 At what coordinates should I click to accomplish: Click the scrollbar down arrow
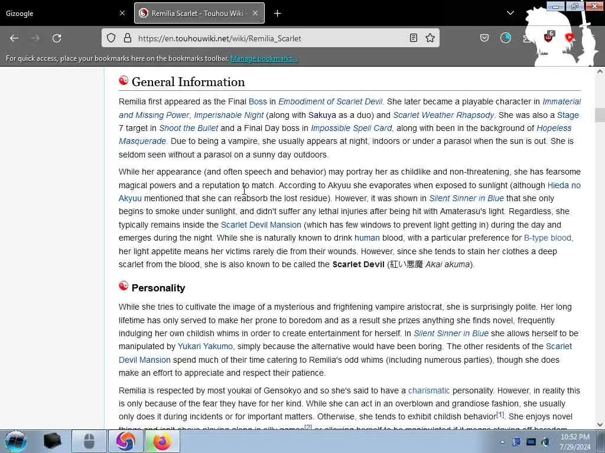click(x=600, y=425)
